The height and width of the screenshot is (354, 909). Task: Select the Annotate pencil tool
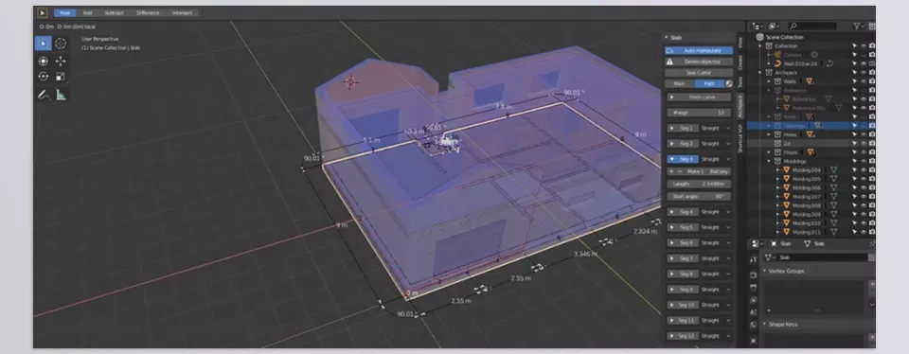(x=43, y=95)
